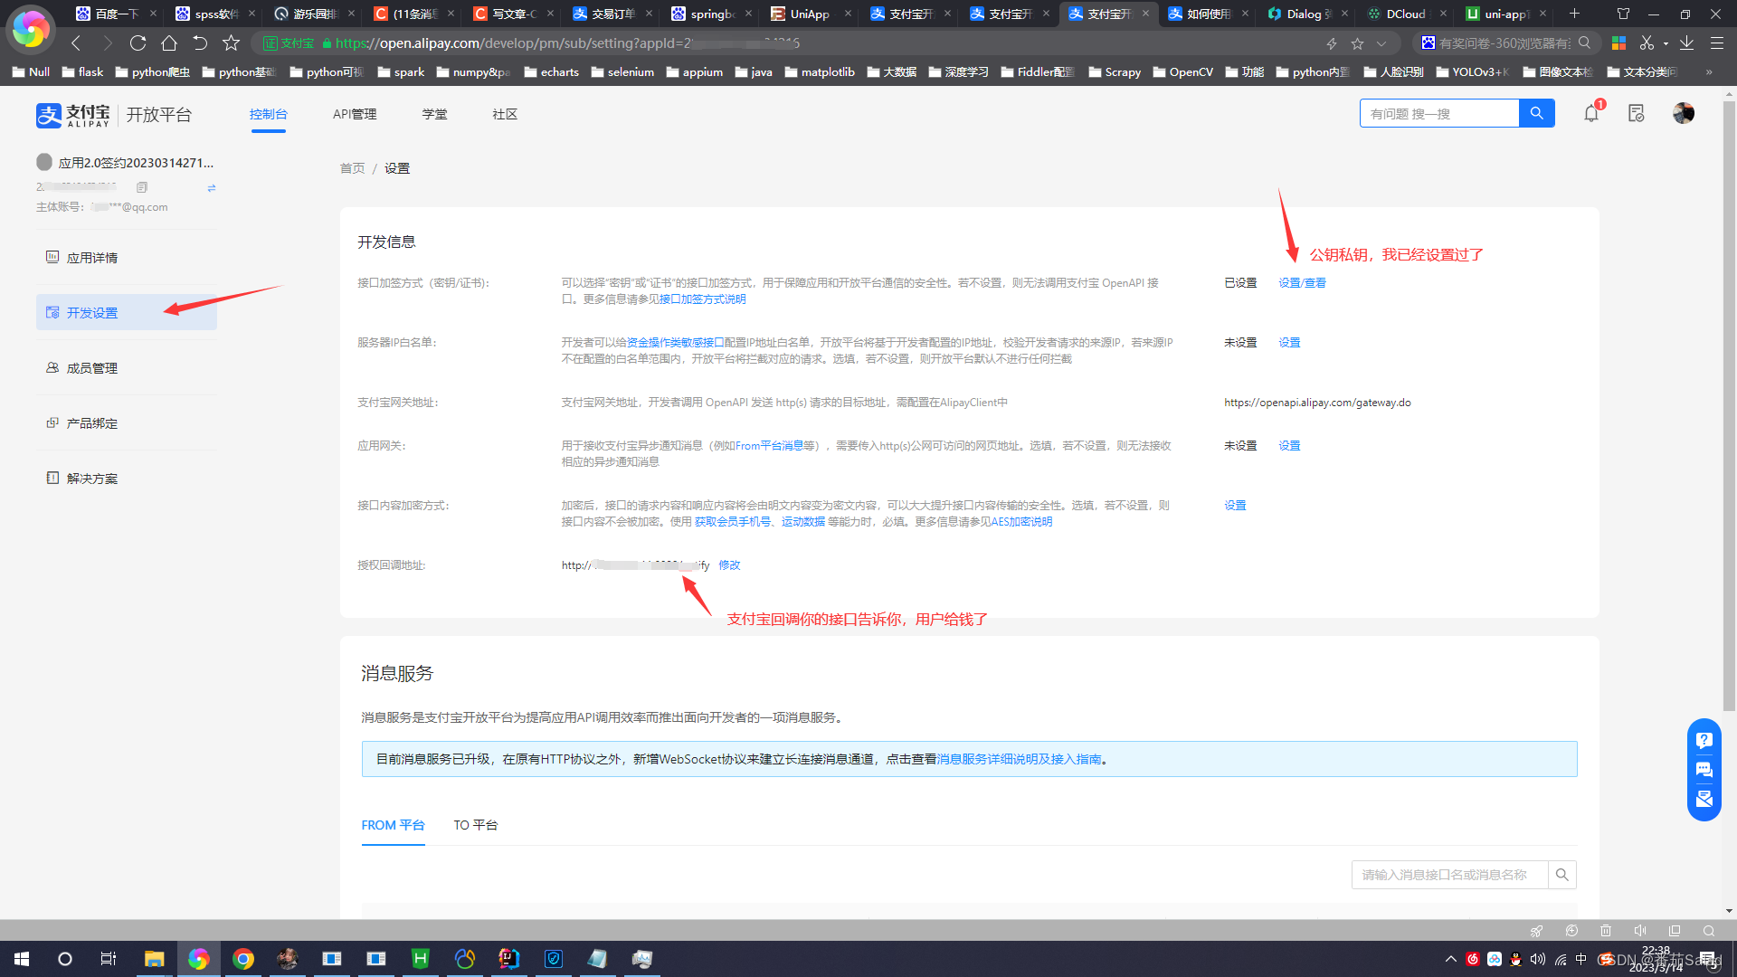
Task: Open 开发设置 in the sidebar
Action: [x=127, y=312]
